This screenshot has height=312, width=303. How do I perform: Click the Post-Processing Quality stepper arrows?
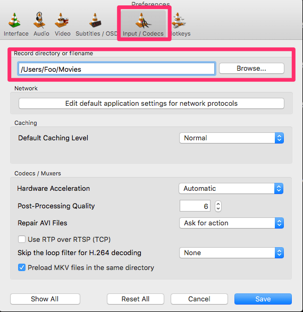(x=218, y=206)
